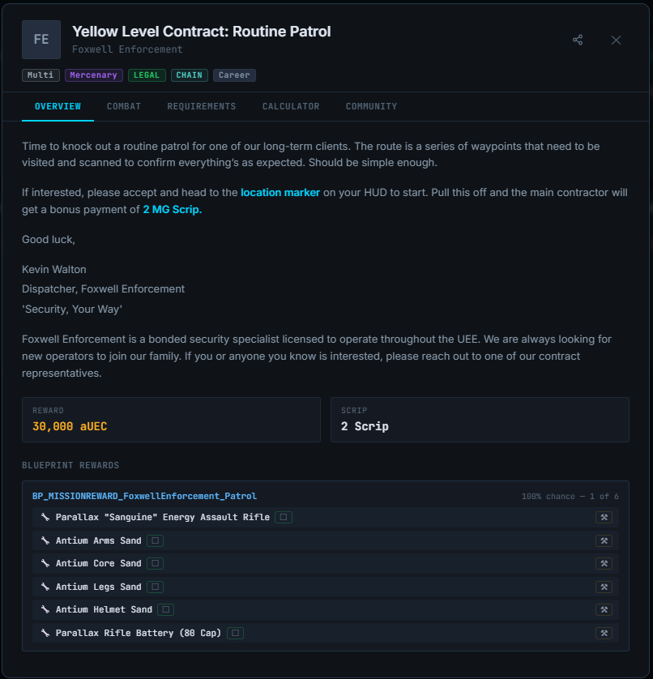Screen dimensions: 653x679
Task: Click the share icon in the header
Action: click(x=578, y=40)
